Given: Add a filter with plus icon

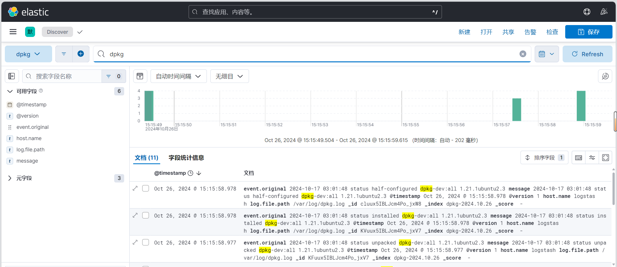Looking at the screenshot, I should [81, 54].
